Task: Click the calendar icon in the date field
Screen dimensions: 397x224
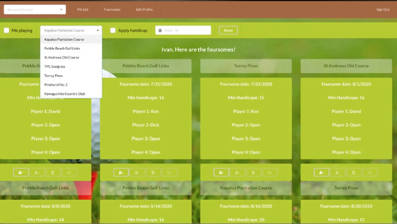Action: [x=160, y=30]
